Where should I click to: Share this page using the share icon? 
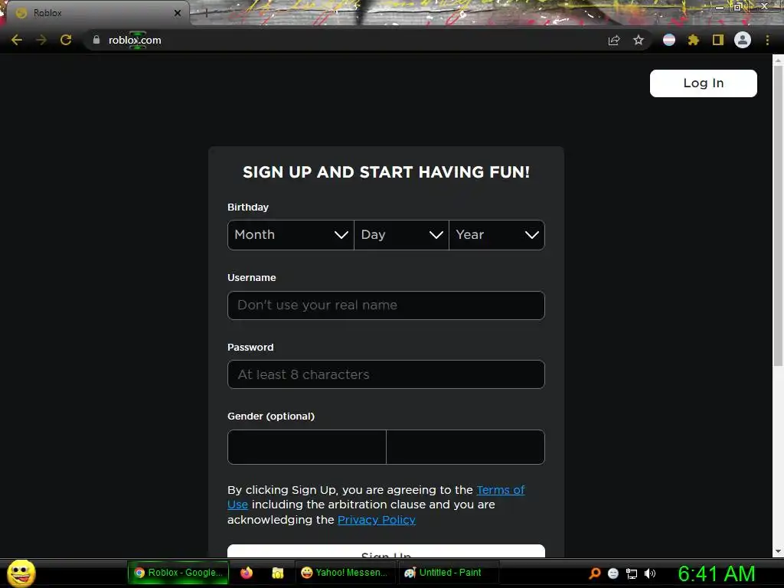[x=614, y=40]
